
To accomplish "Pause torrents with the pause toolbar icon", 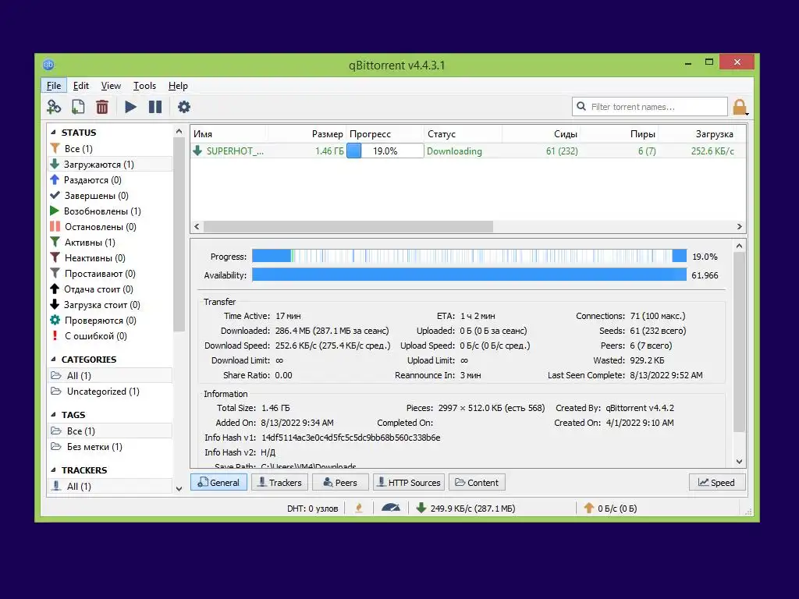I will pyautogui.click(x=155, y=107).
